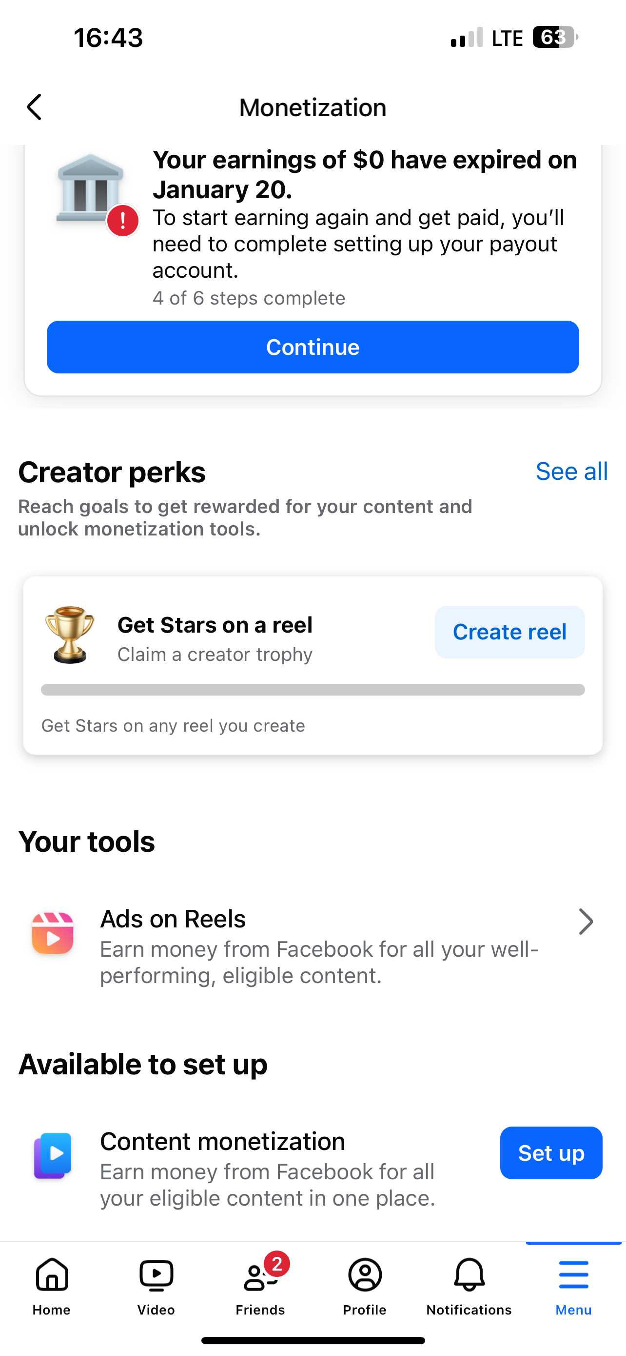Tap the Content monetization icon
This screenshot has width=626, height=1356.
(53, 1155)
